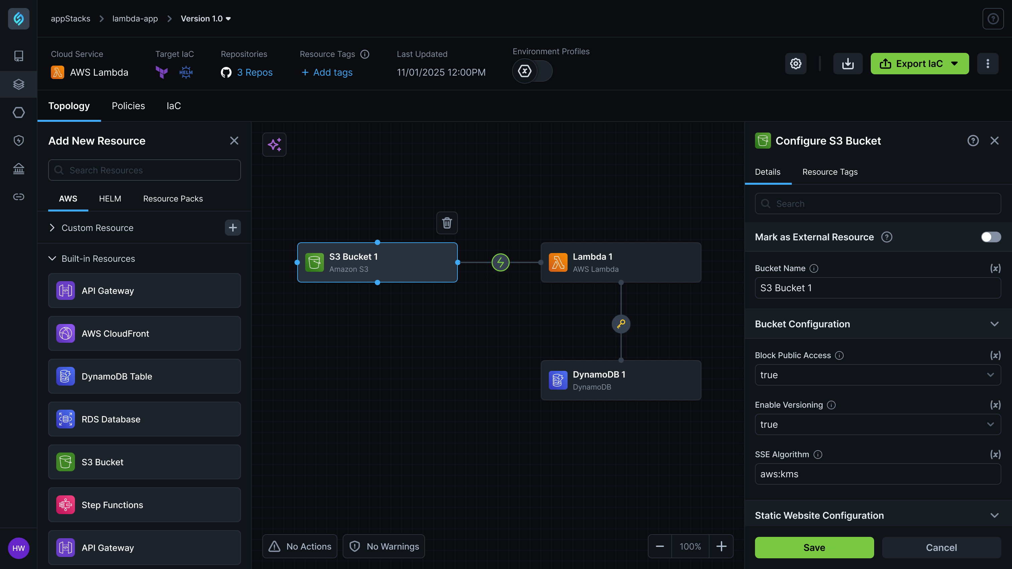Choose AWS CloudFront from built-in resources
This screenshot has width=1012, height=569.
144,333
